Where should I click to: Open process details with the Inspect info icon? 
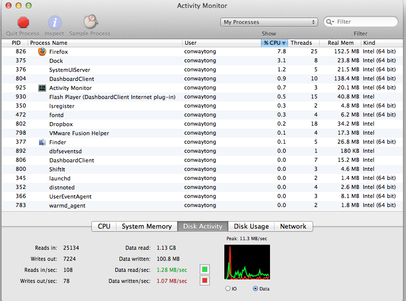click(x=54, y=22)
